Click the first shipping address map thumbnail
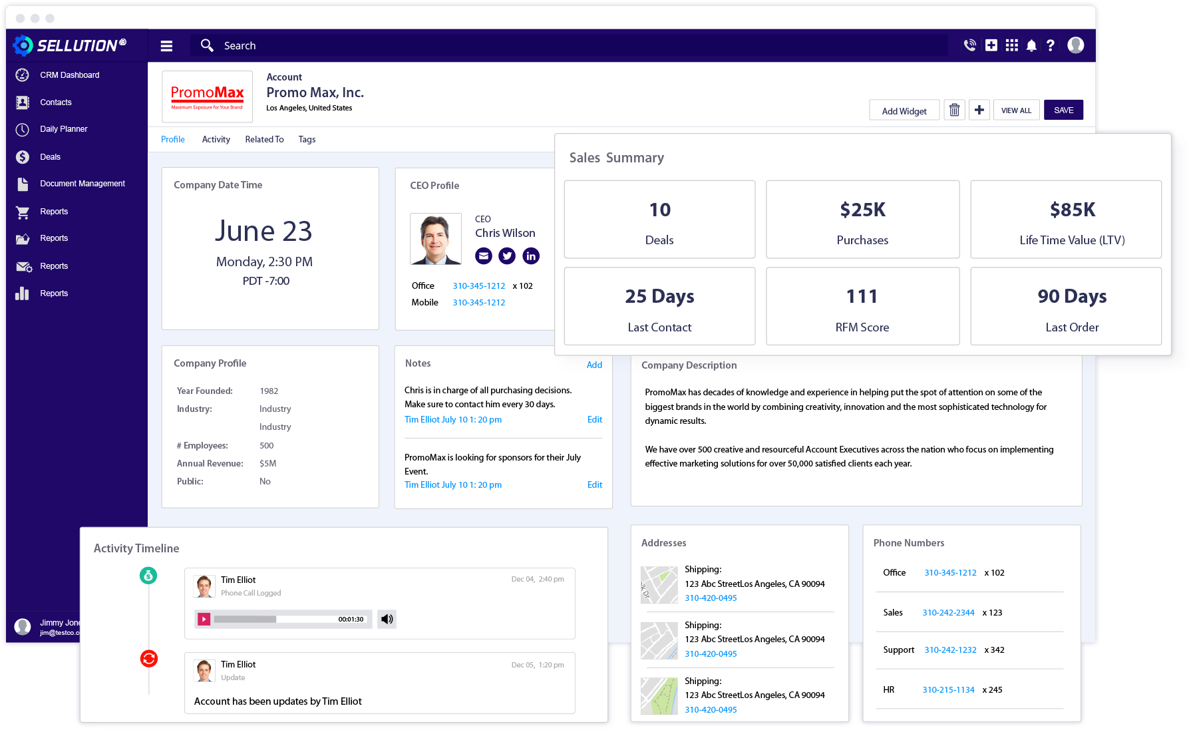The width and height of the screenshot is (1191, 740). coord(659,585)
